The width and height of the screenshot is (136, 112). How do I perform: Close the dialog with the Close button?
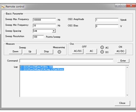point(122,103)
